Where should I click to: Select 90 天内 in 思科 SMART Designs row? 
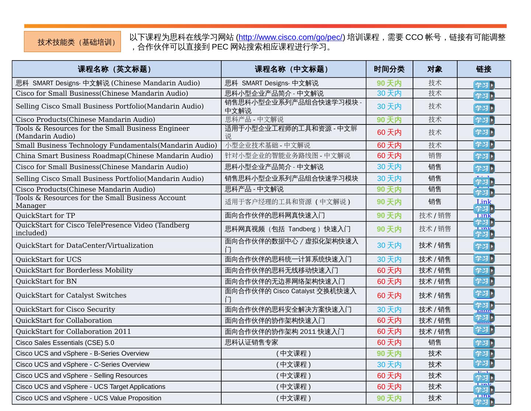pos(389,83)
